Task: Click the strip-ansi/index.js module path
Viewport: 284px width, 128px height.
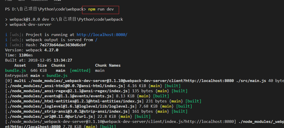Action: tap(67, 111)
